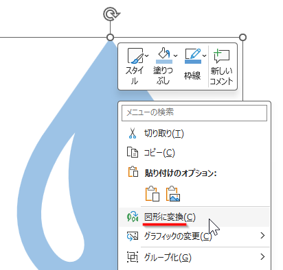Viewport: 283px width, 270px height.
Task: Expand the グループ化 submenu arrow
Action: tap(263, 257)
